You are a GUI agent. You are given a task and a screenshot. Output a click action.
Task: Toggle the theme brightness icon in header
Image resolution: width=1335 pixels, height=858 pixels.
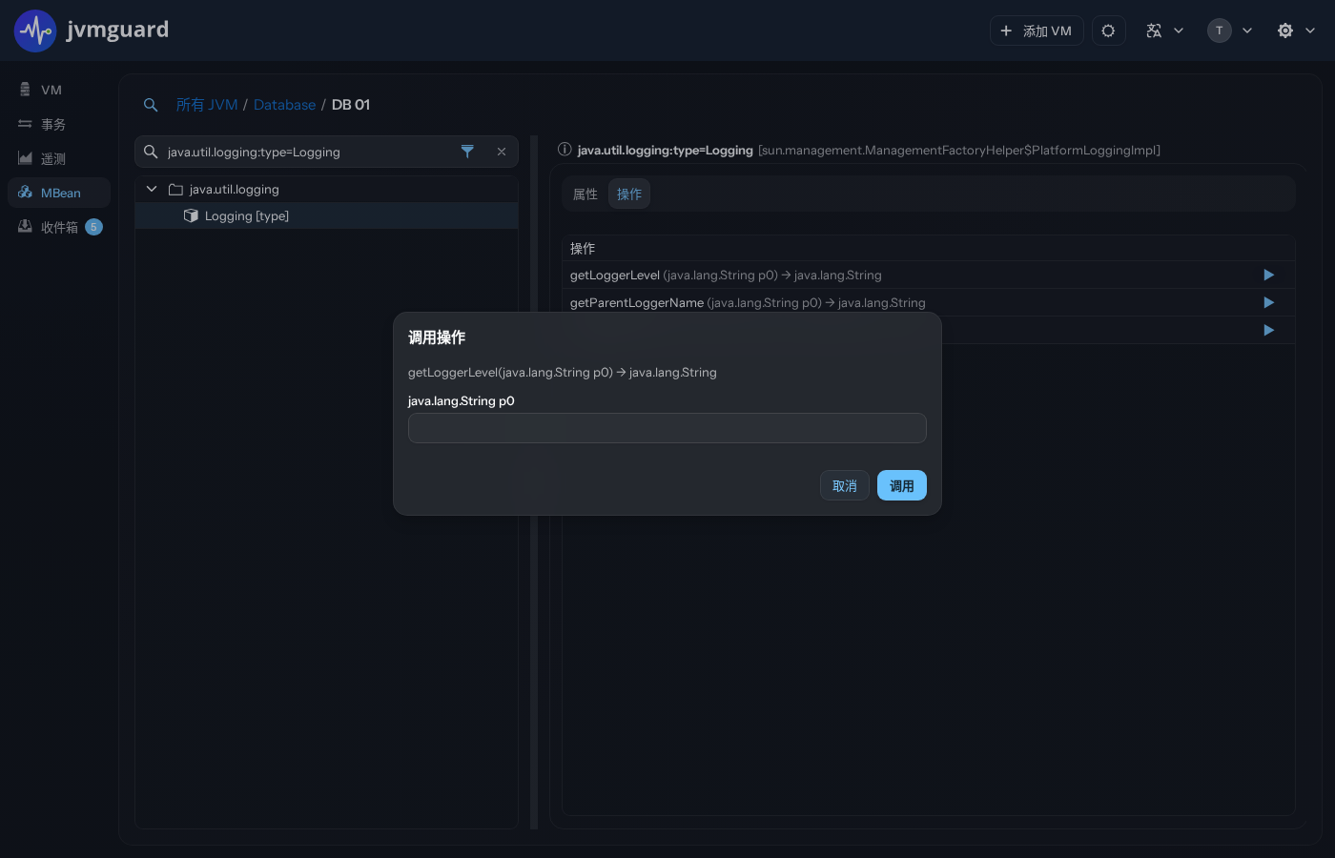[1108, 31]
